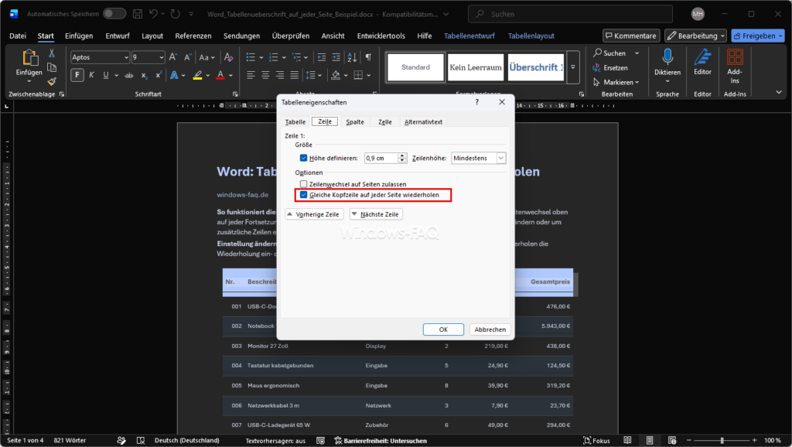
Task: Click the row height 0,9 cm field
Action: (x=381, y=158)
